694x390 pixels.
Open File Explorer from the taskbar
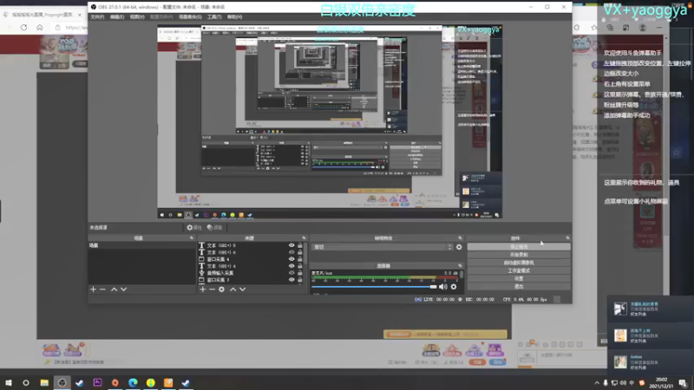[44, 382]
